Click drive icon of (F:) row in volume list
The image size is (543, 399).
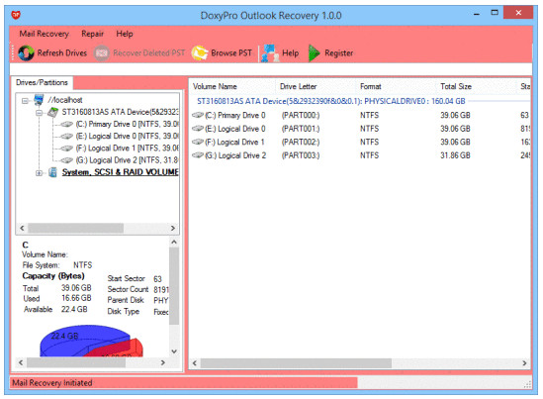(198, 142)
